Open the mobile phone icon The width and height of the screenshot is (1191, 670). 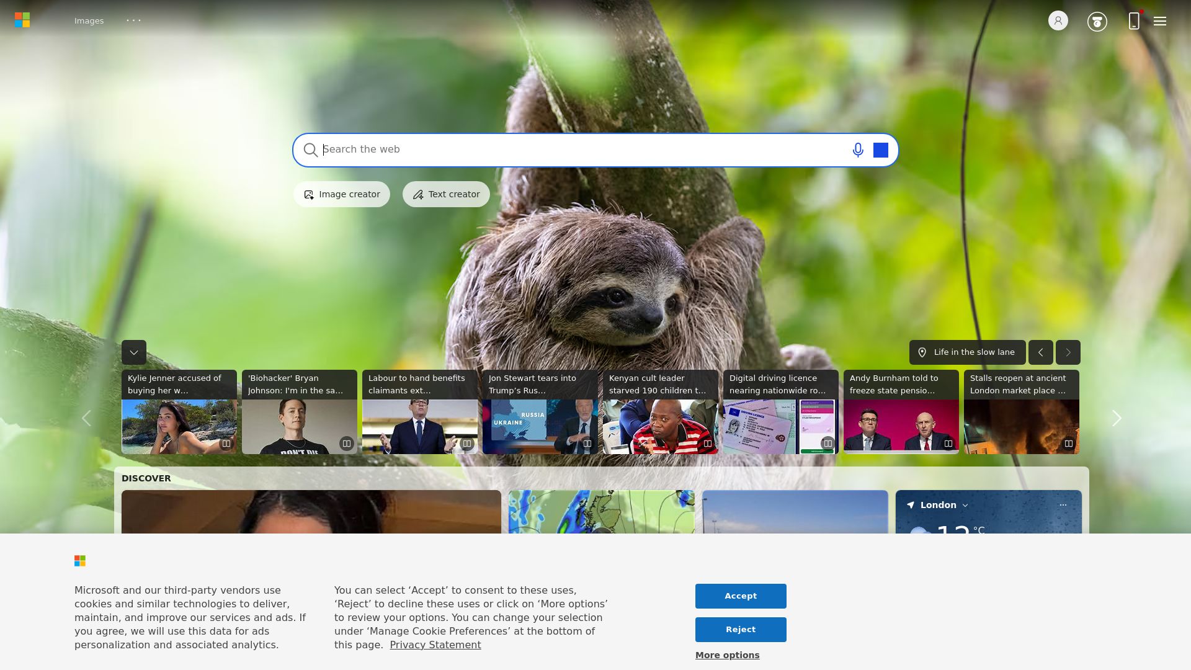point(1134,21)
